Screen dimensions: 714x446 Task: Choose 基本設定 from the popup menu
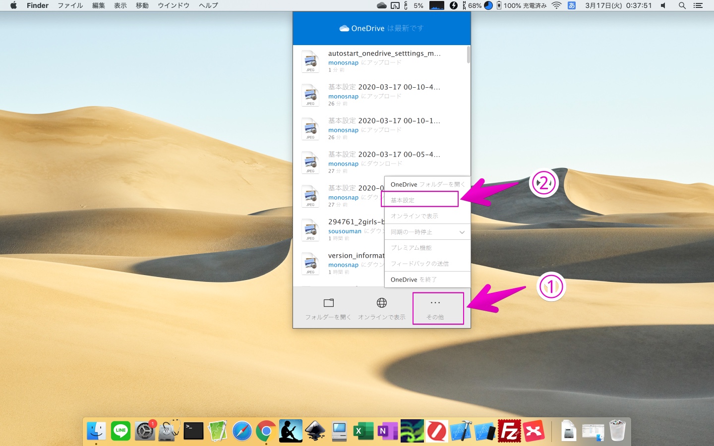coord(427,200)
